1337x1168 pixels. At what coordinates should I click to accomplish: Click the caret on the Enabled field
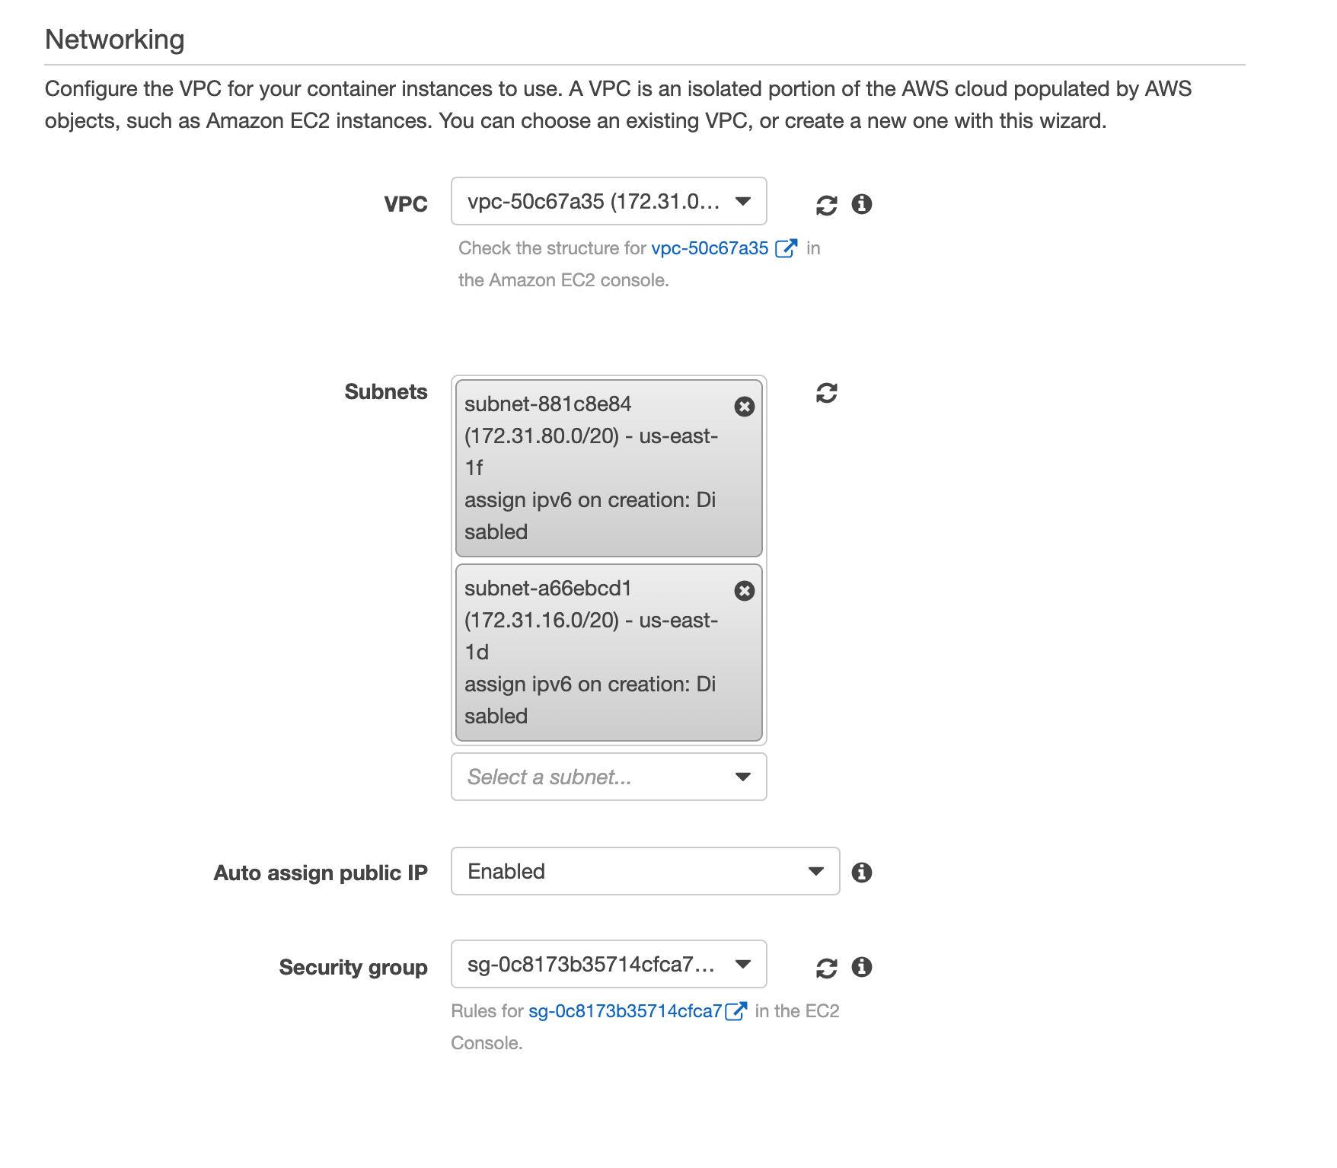815,871
